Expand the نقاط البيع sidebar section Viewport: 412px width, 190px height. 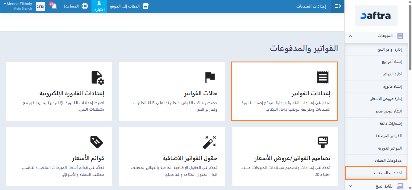pos(350,186)
